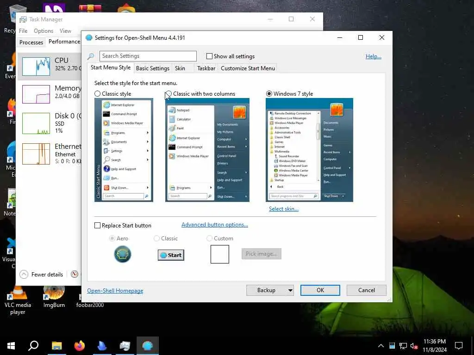Open the Windows Start button on taskbar

(x=11, y=346)
